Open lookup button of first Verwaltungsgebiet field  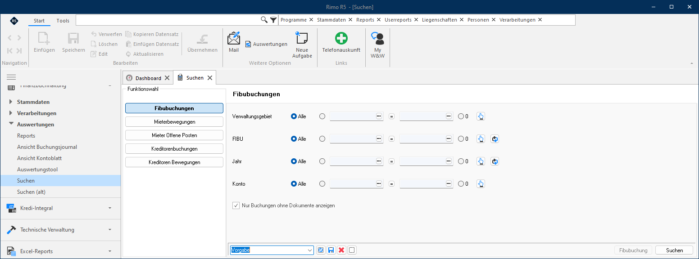click(x=379, y=116)
